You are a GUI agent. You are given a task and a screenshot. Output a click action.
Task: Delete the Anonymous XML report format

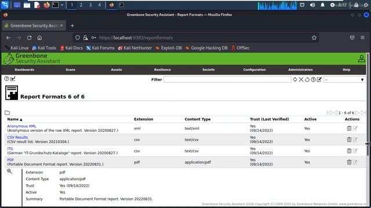349,128
